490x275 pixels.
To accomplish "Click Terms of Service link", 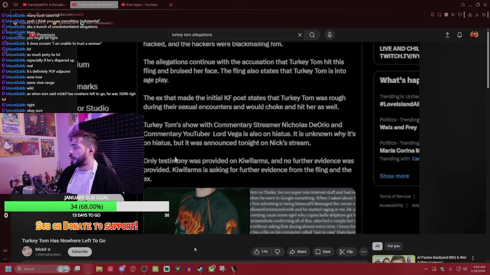I will click(395, 196).
